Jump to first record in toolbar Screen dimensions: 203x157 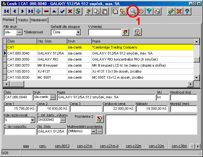pyautogui.click(x=7, y=11)
